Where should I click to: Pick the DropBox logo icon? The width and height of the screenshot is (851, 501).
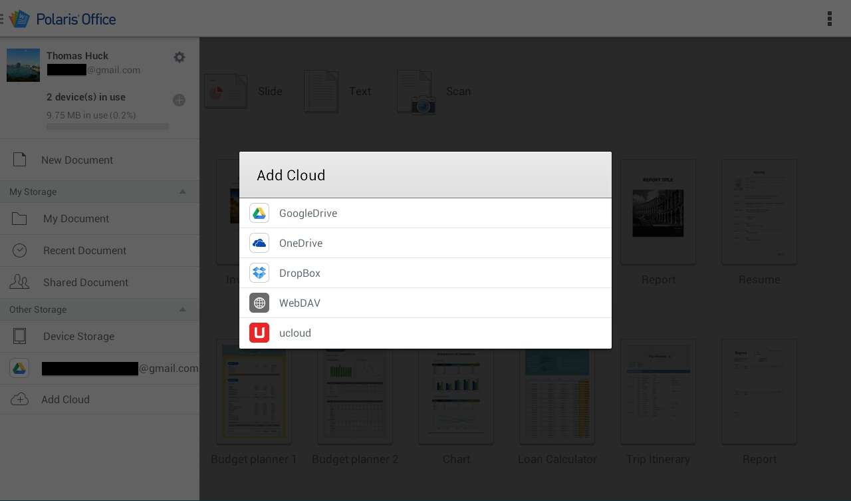point(259,273)
